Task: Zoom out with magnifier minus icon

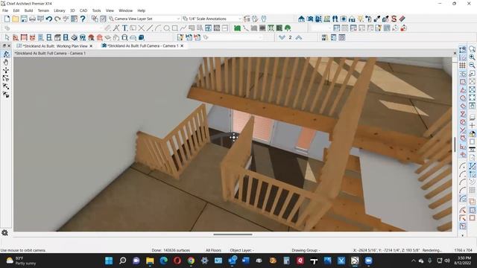Action: pos(472,66)
